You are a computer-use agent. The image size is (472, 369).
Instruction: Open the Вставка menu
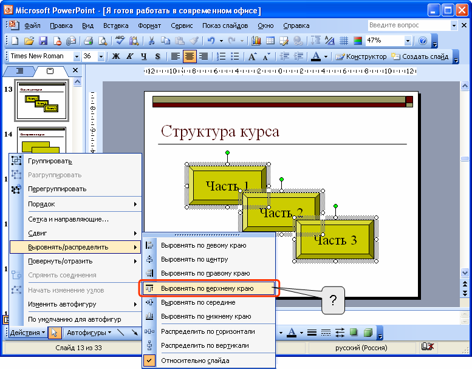tap(116, 25)
